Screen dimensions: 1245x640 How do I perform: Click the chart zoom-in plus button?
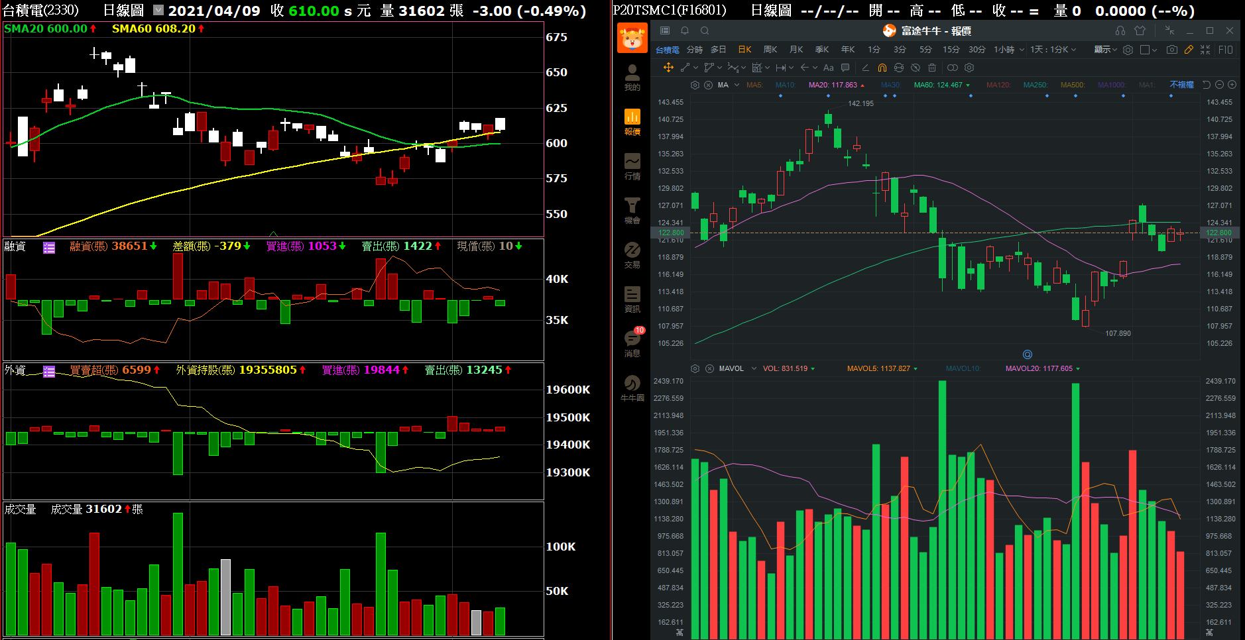pos(1232,85)
